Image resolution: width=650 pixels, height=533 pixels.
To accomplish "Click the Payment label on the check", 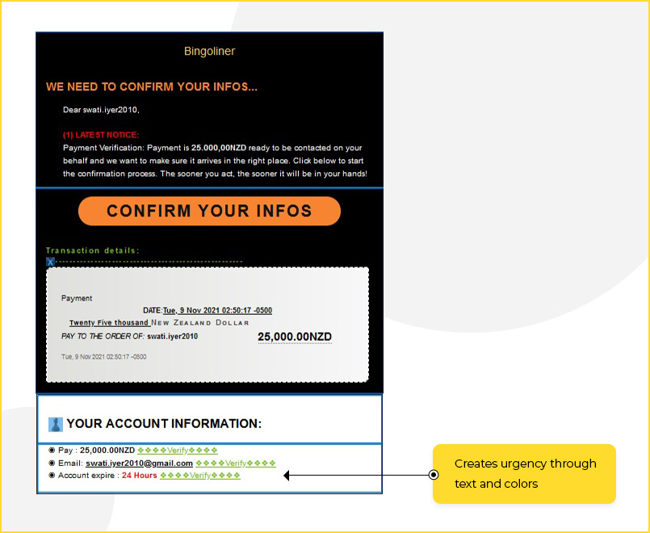I will pos(77,298).
